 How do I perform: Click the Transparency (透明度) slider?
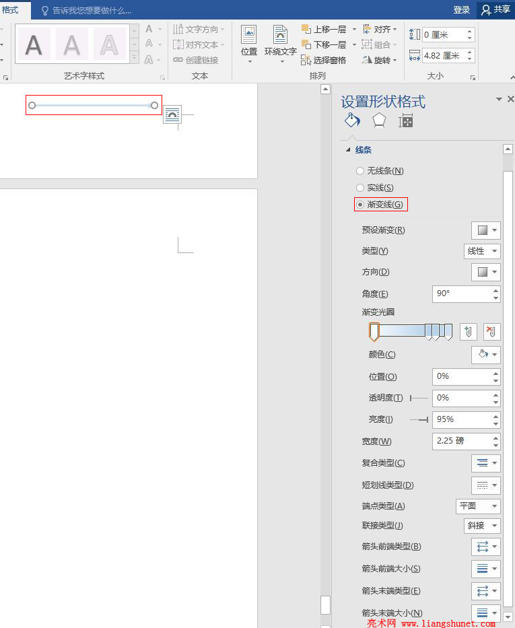pos(419,398)
